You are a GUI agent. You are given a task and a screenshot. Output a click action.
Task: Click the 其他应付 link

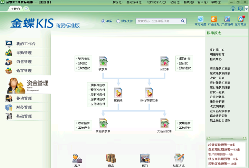tap(185, 128)
